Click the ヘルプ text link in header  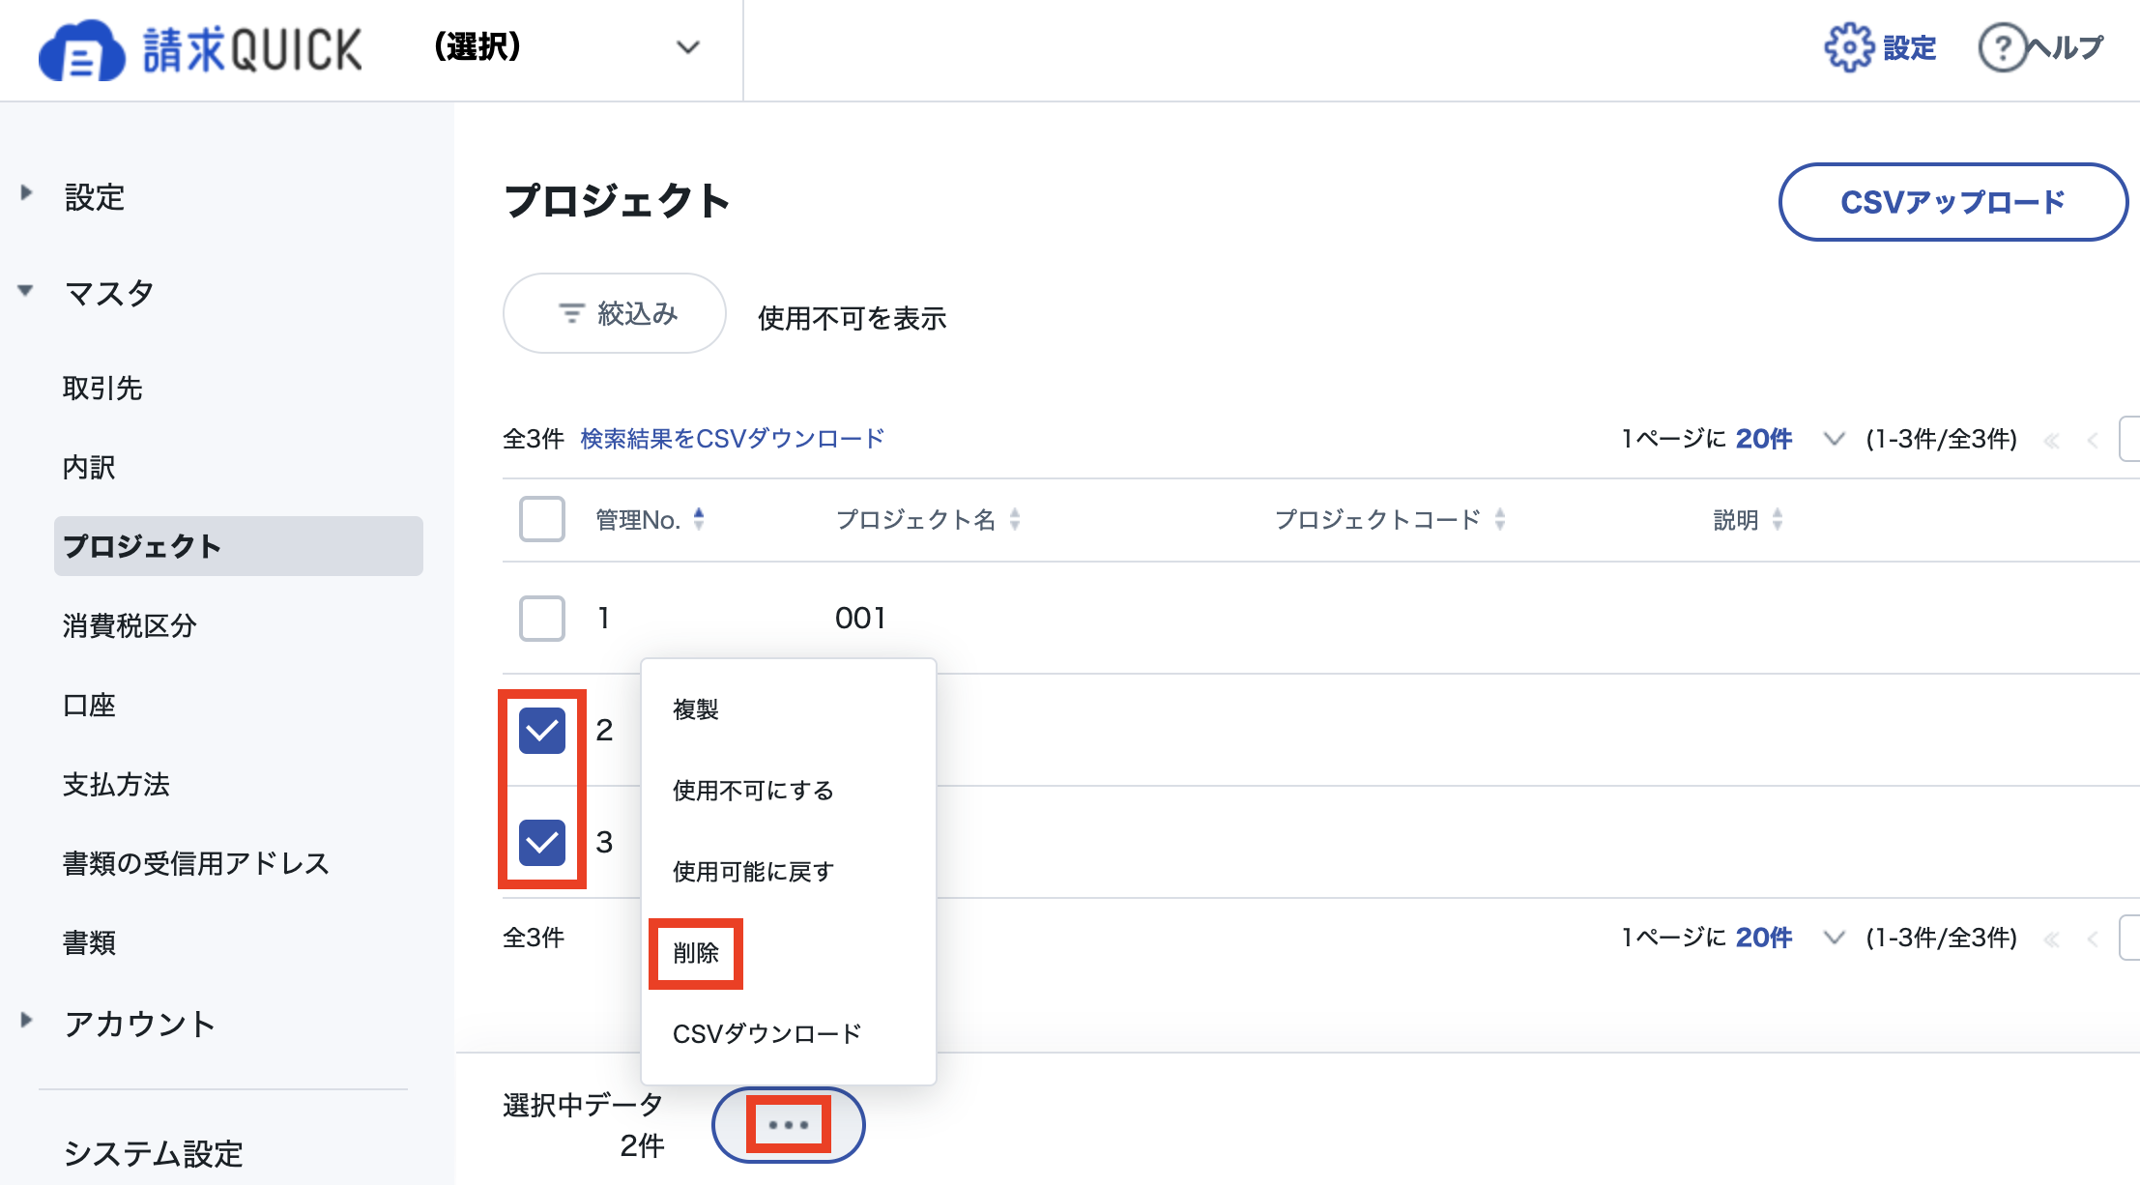point(2065,47)
